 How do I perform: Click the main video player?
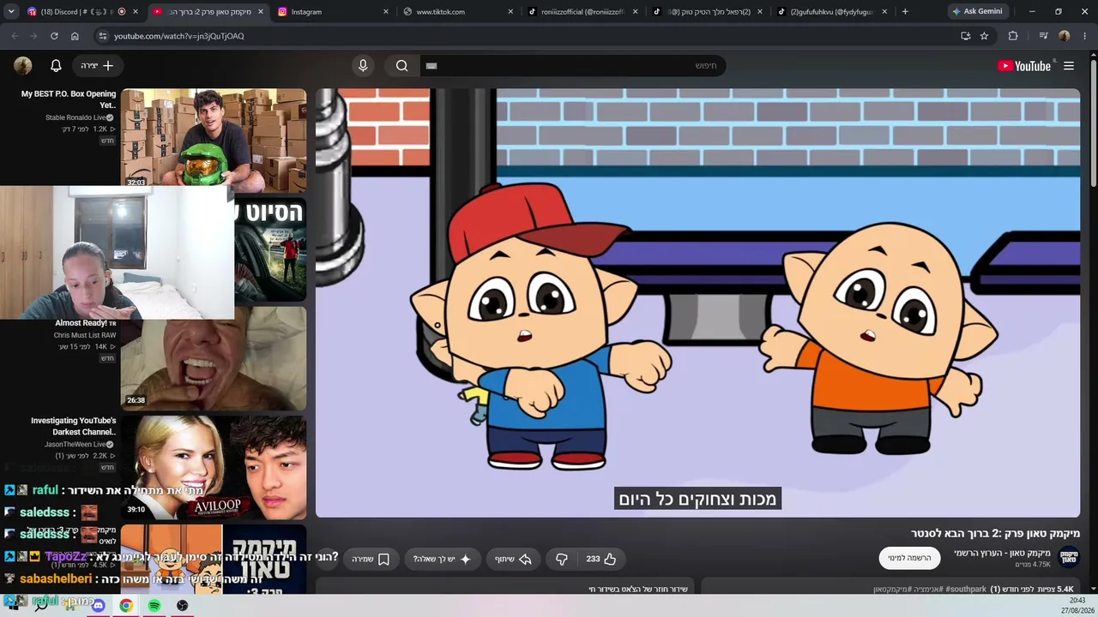698,303
